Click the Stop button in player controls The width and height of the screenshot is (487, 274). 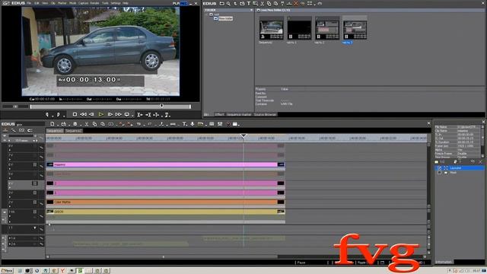75,115
